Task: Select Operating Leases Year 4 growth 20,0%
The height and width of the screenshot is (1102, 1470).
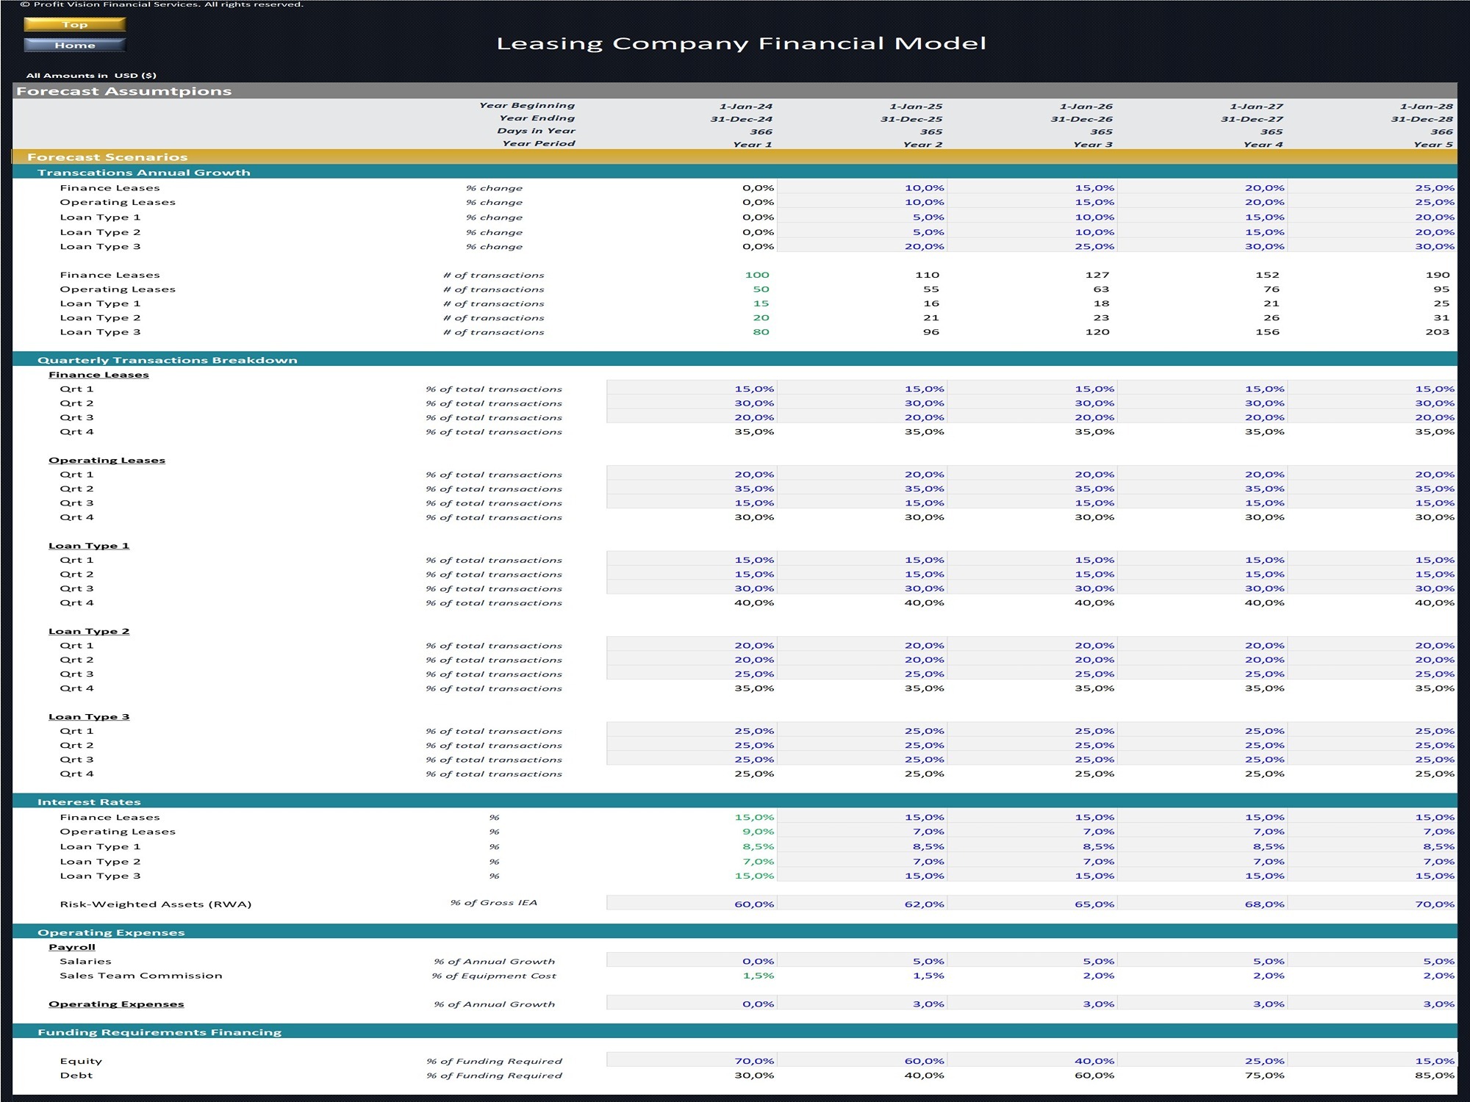Action: [x=1264, y=203]
